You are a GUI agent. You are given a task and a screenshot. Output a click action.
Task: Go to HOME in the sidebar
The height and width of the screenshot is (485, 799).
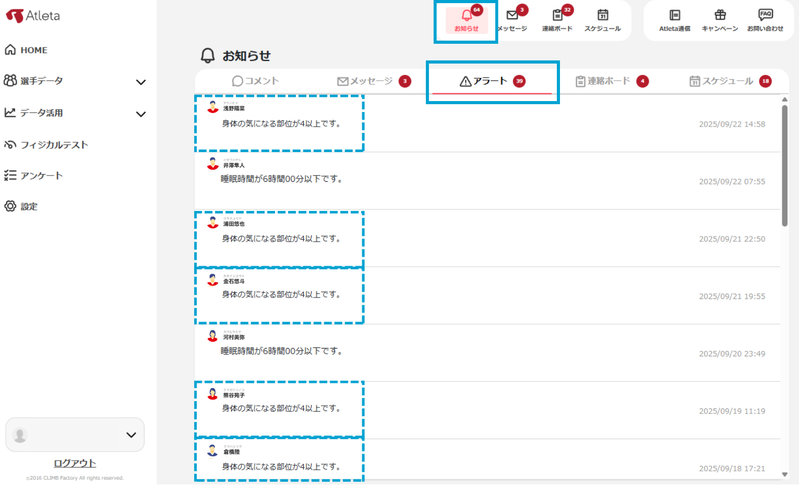click(33, 50)
